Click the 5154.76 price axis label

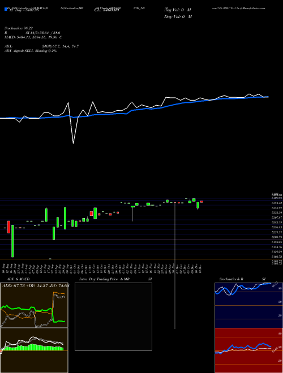(x=277, y=247)
